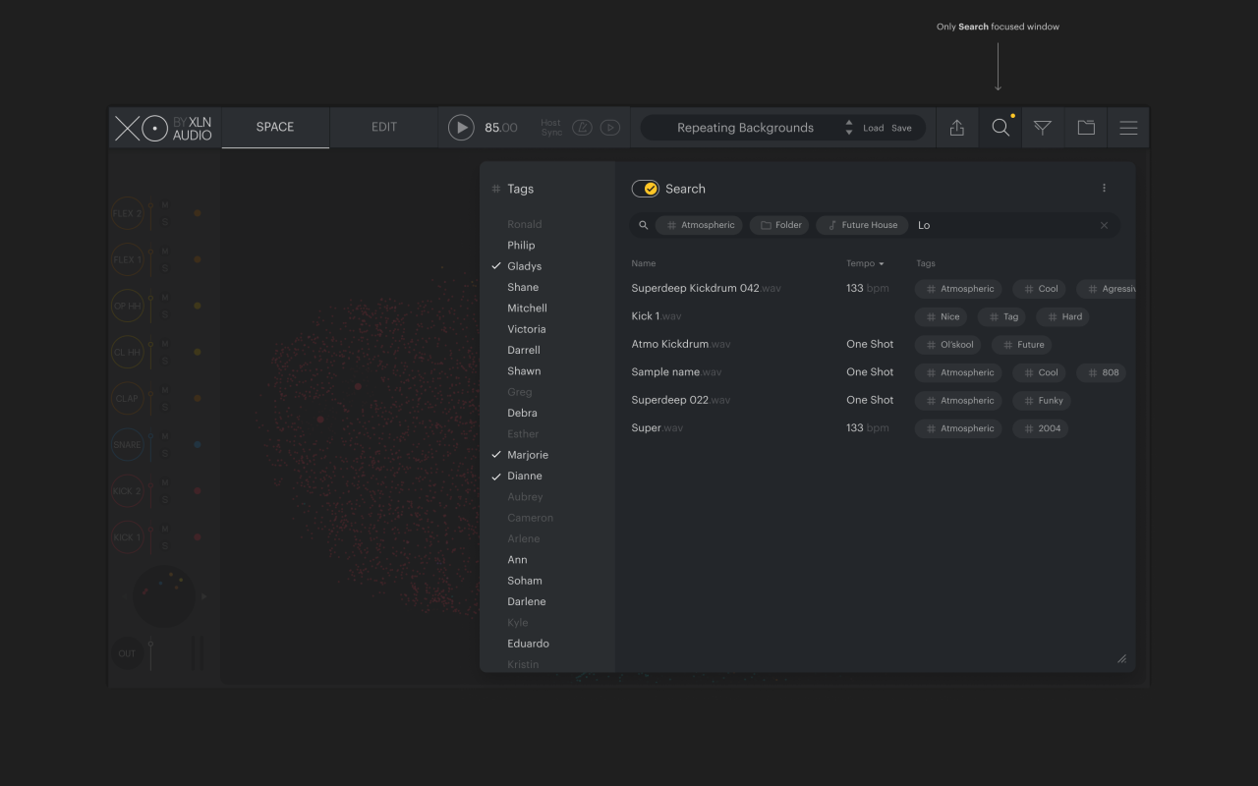Click the Load preset button

(873, 128)
